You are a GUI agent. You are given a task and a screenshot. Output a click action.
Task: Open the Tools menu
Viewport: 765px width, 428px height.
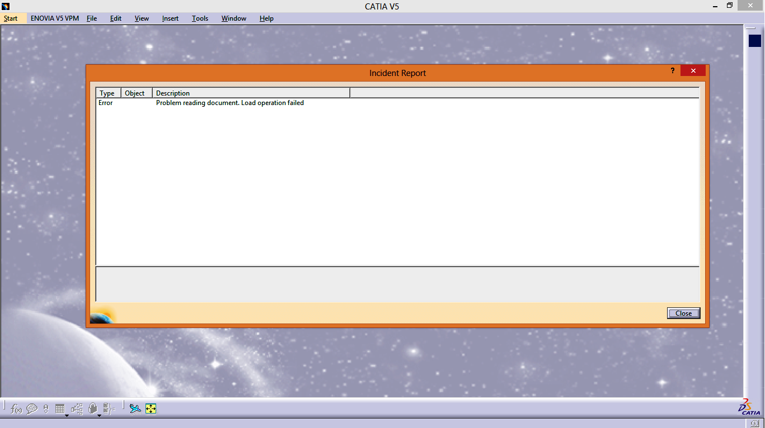tap(200, 18)
